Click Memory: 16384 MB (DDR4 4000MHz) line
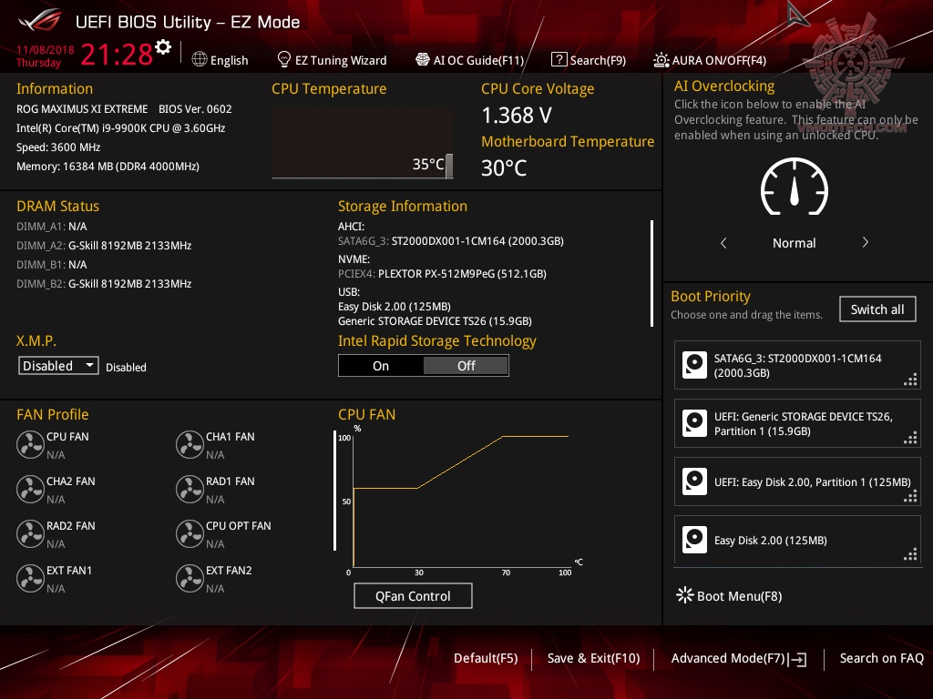 108,167
